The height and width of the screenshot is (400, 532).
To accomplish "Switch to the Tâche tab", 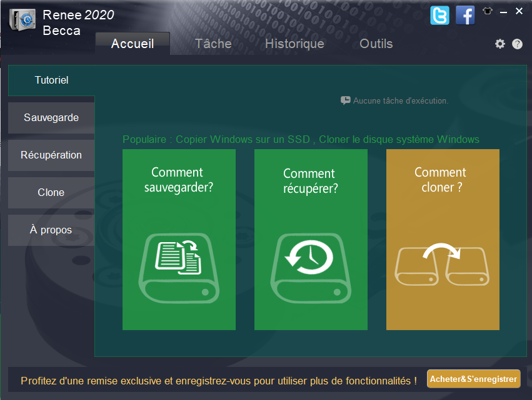I will click(213, 44).
